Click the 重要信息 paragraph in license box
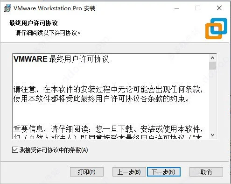Viewport: 231px width, 184px height. pos(108,132)
